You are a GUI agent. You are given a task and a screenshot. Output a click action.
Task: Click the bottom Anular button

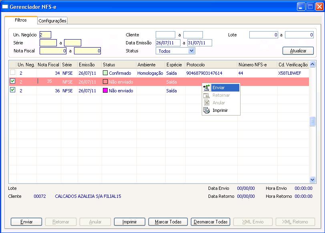coord(95,222)
